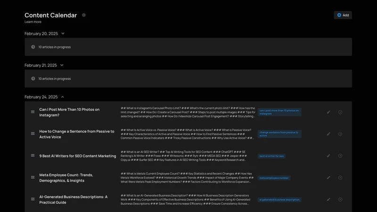Click outline text about Meta's Current Employee Count
The height and width of the screenshot is (212, 377).
pos(187,178)
